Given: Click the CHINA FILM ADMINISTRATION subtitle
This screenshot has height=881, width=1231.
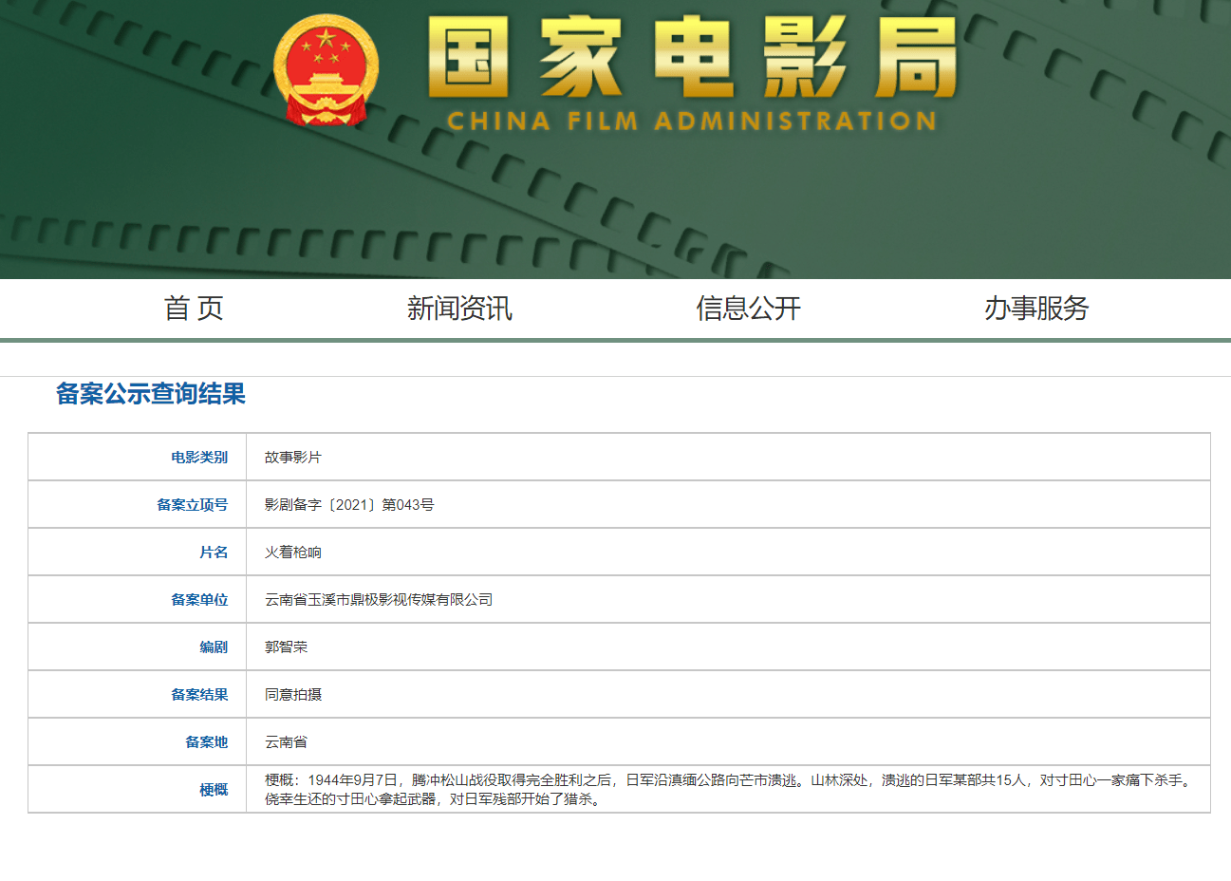Looking at the screenshot, I should (x=692, y=122).
